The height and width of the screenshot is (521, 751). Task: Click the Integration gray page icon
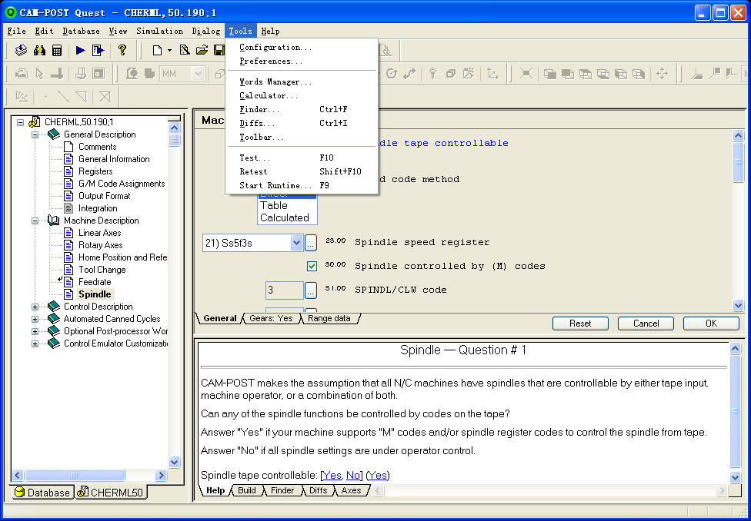coord(68,208)
